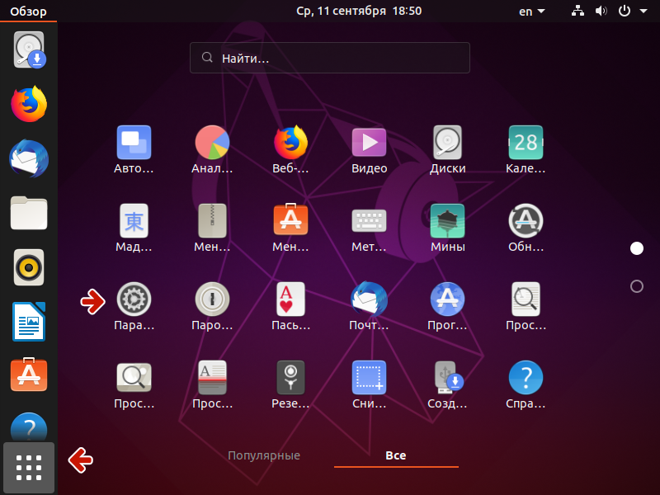Click the Найти search field

click(x=330, y=57)
